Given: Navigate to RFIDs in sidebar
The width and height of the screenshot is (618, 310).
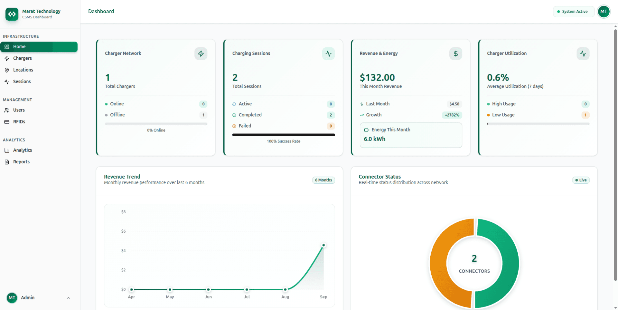Looking at the screenshot, I should [x=39, y=122].
